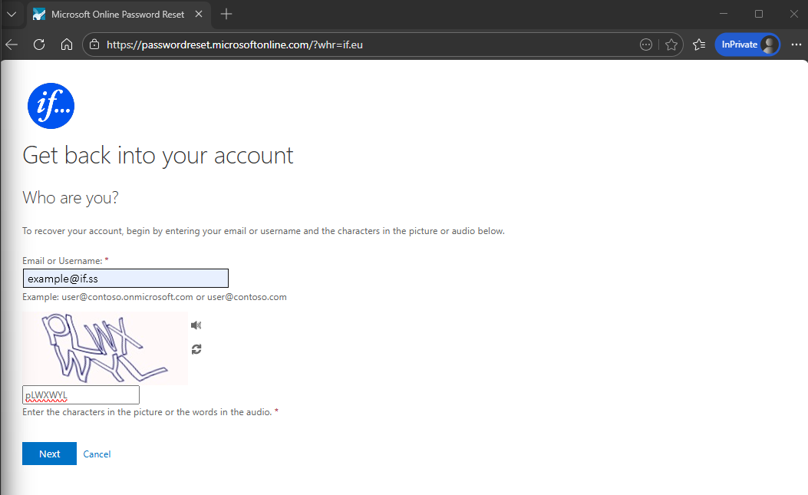Click the captcha picture
Viewport: 808px width, 495px height.
105,348
